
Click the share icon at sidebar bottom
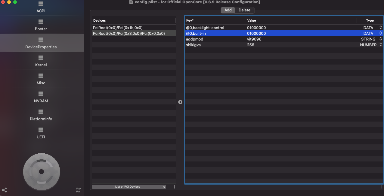tap(4, 190)
